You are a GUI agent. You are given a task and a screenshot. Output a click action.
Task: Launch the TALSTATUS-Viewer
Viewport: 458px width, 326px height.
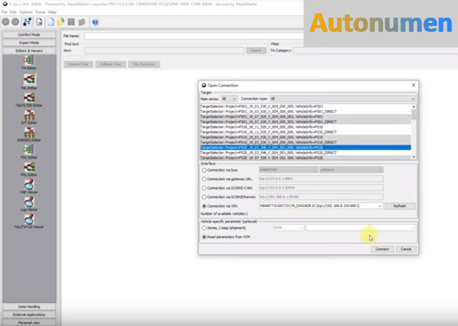click(x=29, y=221)
